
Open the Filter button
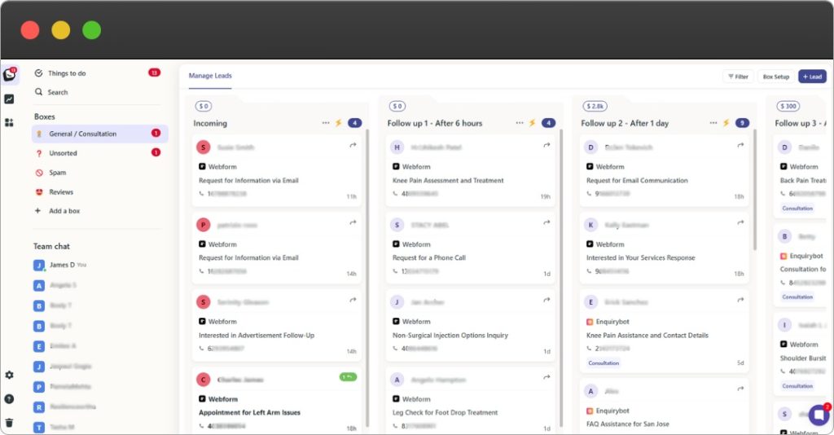[x=738, y=77]
